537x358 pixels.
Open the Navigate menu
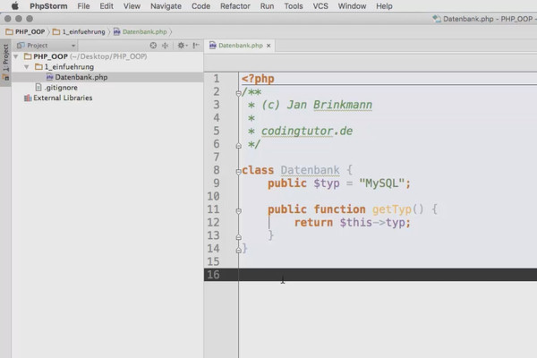pyautogui.click(x=166, y=6)
